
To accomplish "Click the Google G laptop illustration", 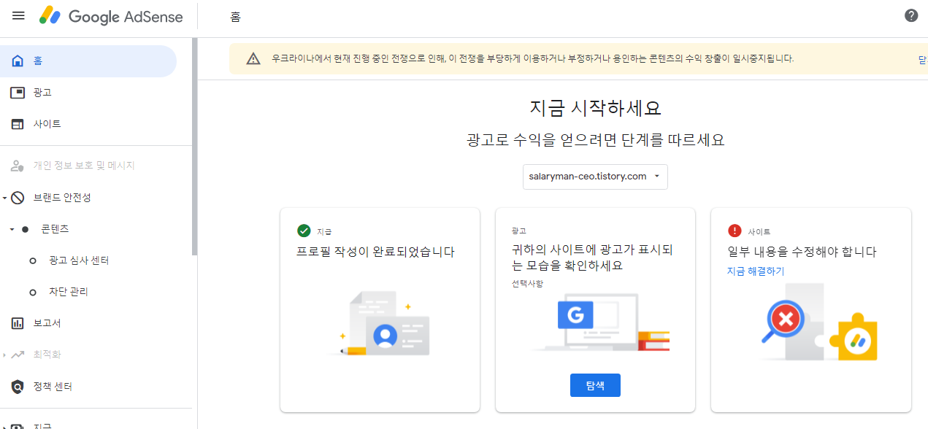I will click(x=600, y=321).
